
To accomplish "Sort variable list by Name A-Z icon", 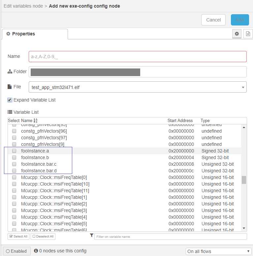I will coord(36,120).
